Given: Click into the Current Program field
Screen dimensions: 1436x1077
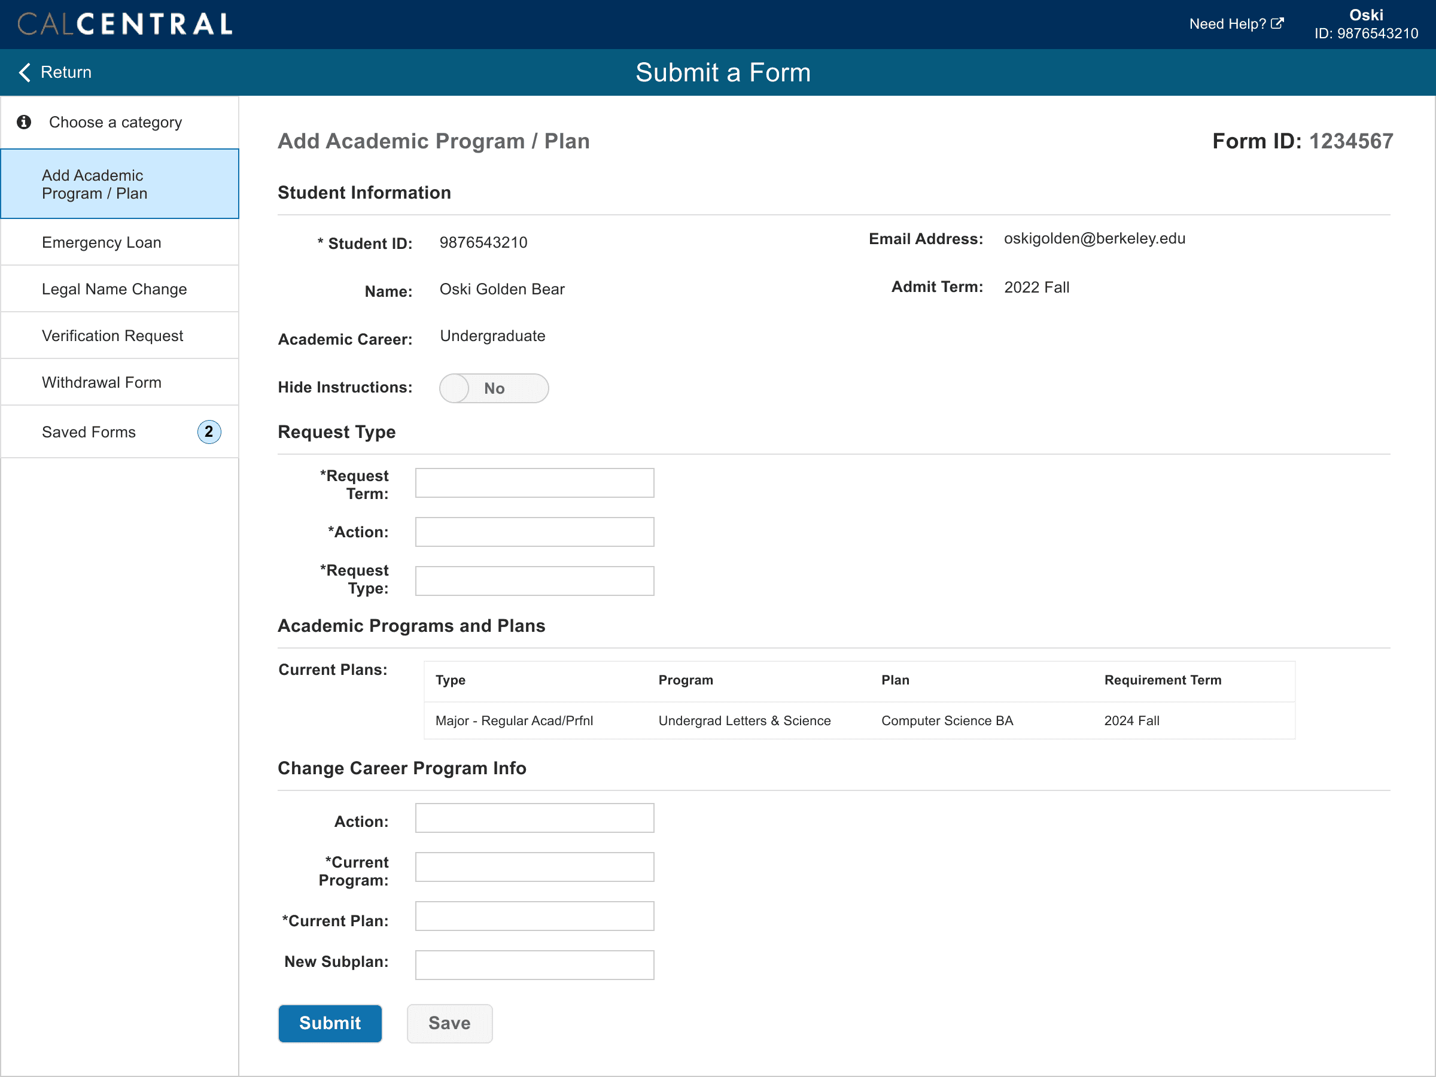Looking at the screenshot, I should click(x=534, y=866).
